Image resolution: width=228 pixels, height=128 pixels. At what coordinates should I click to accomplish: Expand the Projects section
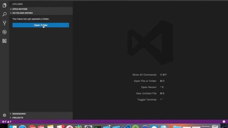pos(41,118)
